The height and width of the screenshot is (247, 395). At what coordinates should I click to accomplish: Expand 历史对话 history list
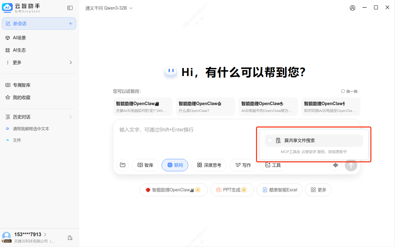coord(39,117)
